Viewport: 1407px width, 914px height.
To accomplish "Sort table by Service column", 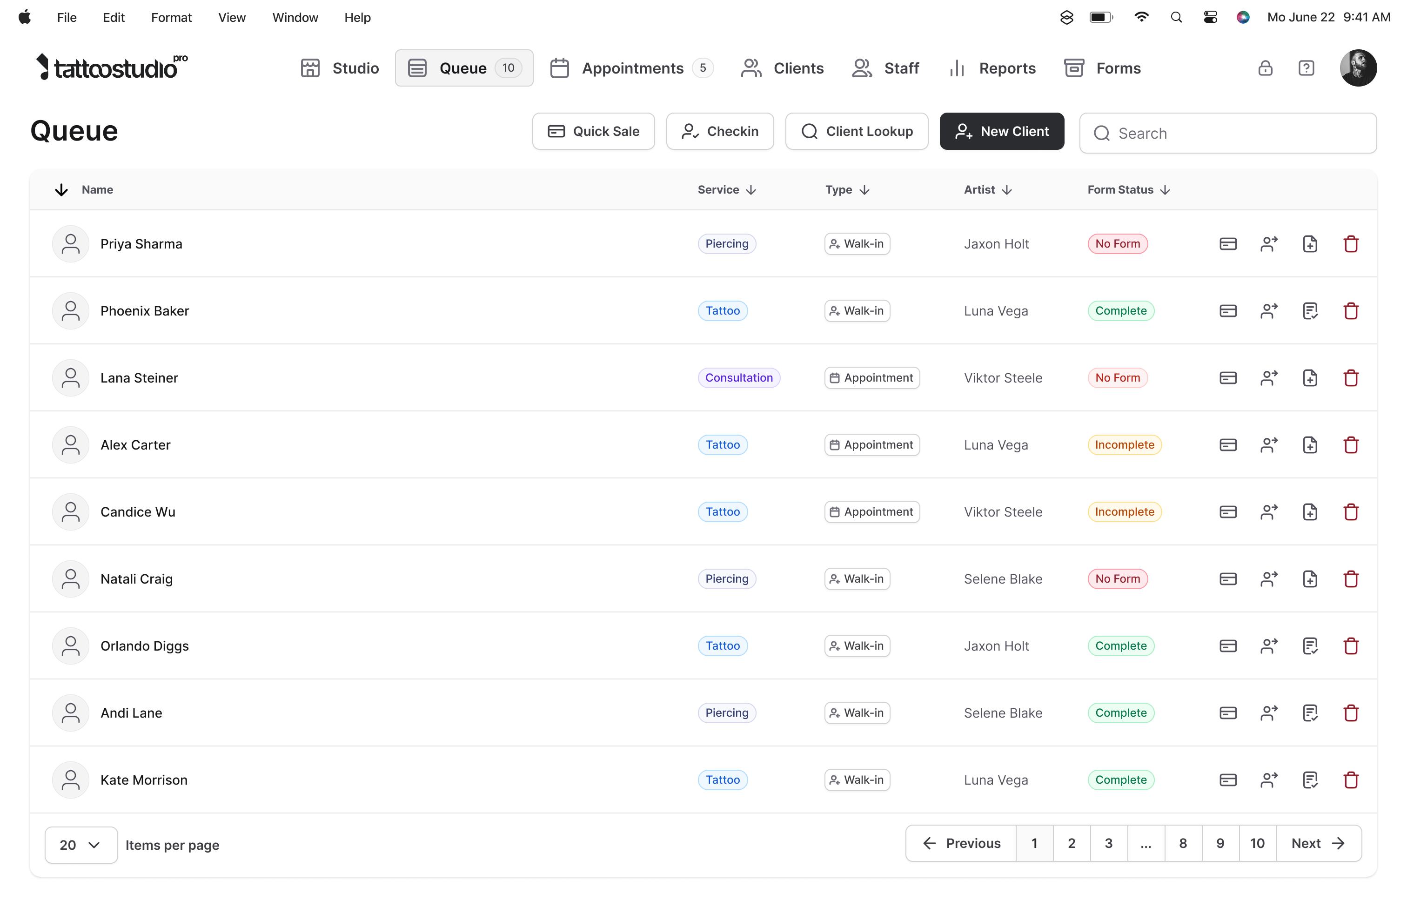I will [x=727, y=190].
